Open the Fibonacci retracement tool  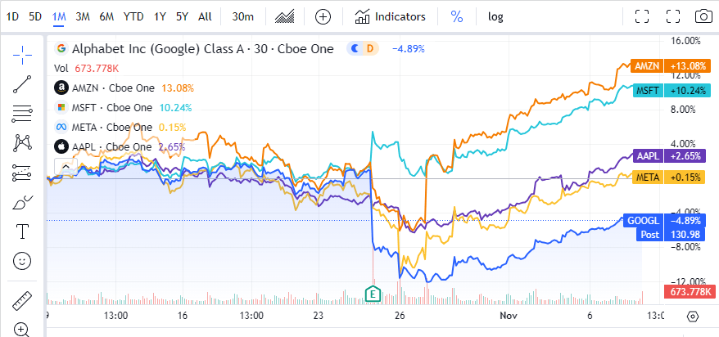tap(22, 112)
